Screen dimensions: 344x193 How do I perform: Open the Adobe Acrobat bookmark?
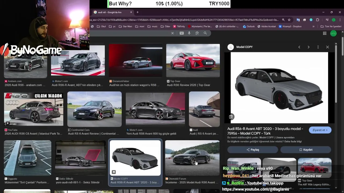pyautogui.click(x=267, y=27)
